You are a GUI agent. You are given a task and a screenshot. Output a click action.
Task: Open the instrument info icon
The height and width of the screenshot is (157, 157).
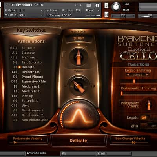pos(97,5)
